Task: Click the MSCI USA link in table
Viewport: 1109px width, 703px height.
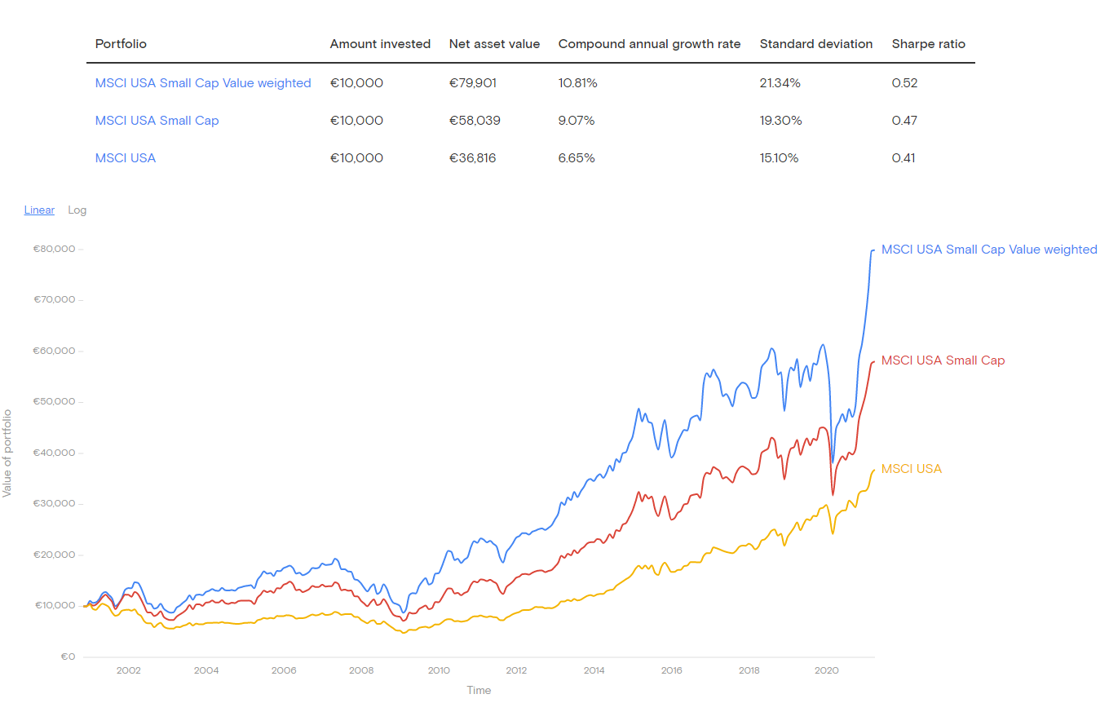Action: [x=125, y=158]
